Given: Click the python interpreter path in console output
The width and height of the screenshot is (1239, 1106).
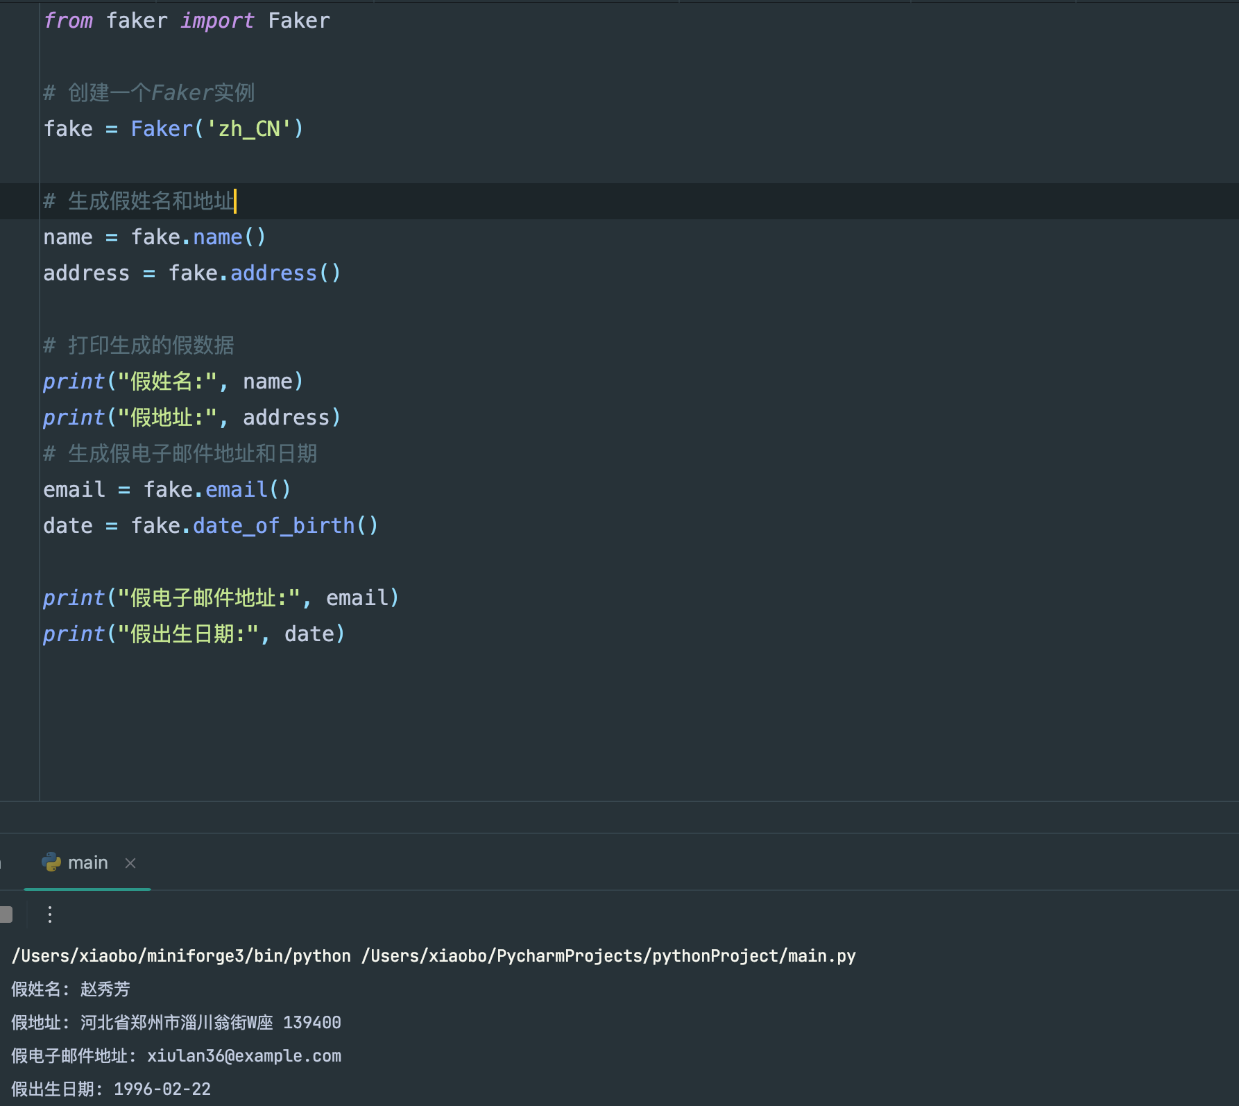Looking at the screenshot, I should point(181,956).
